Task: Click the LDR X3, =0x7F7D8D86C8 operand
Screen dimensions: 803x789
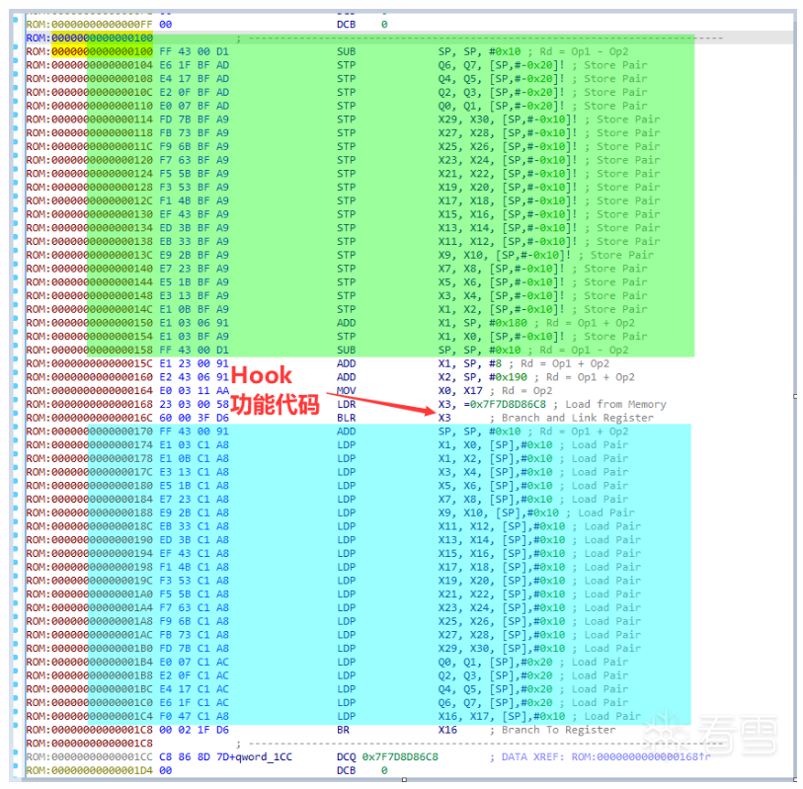Action: pos(492,405)
